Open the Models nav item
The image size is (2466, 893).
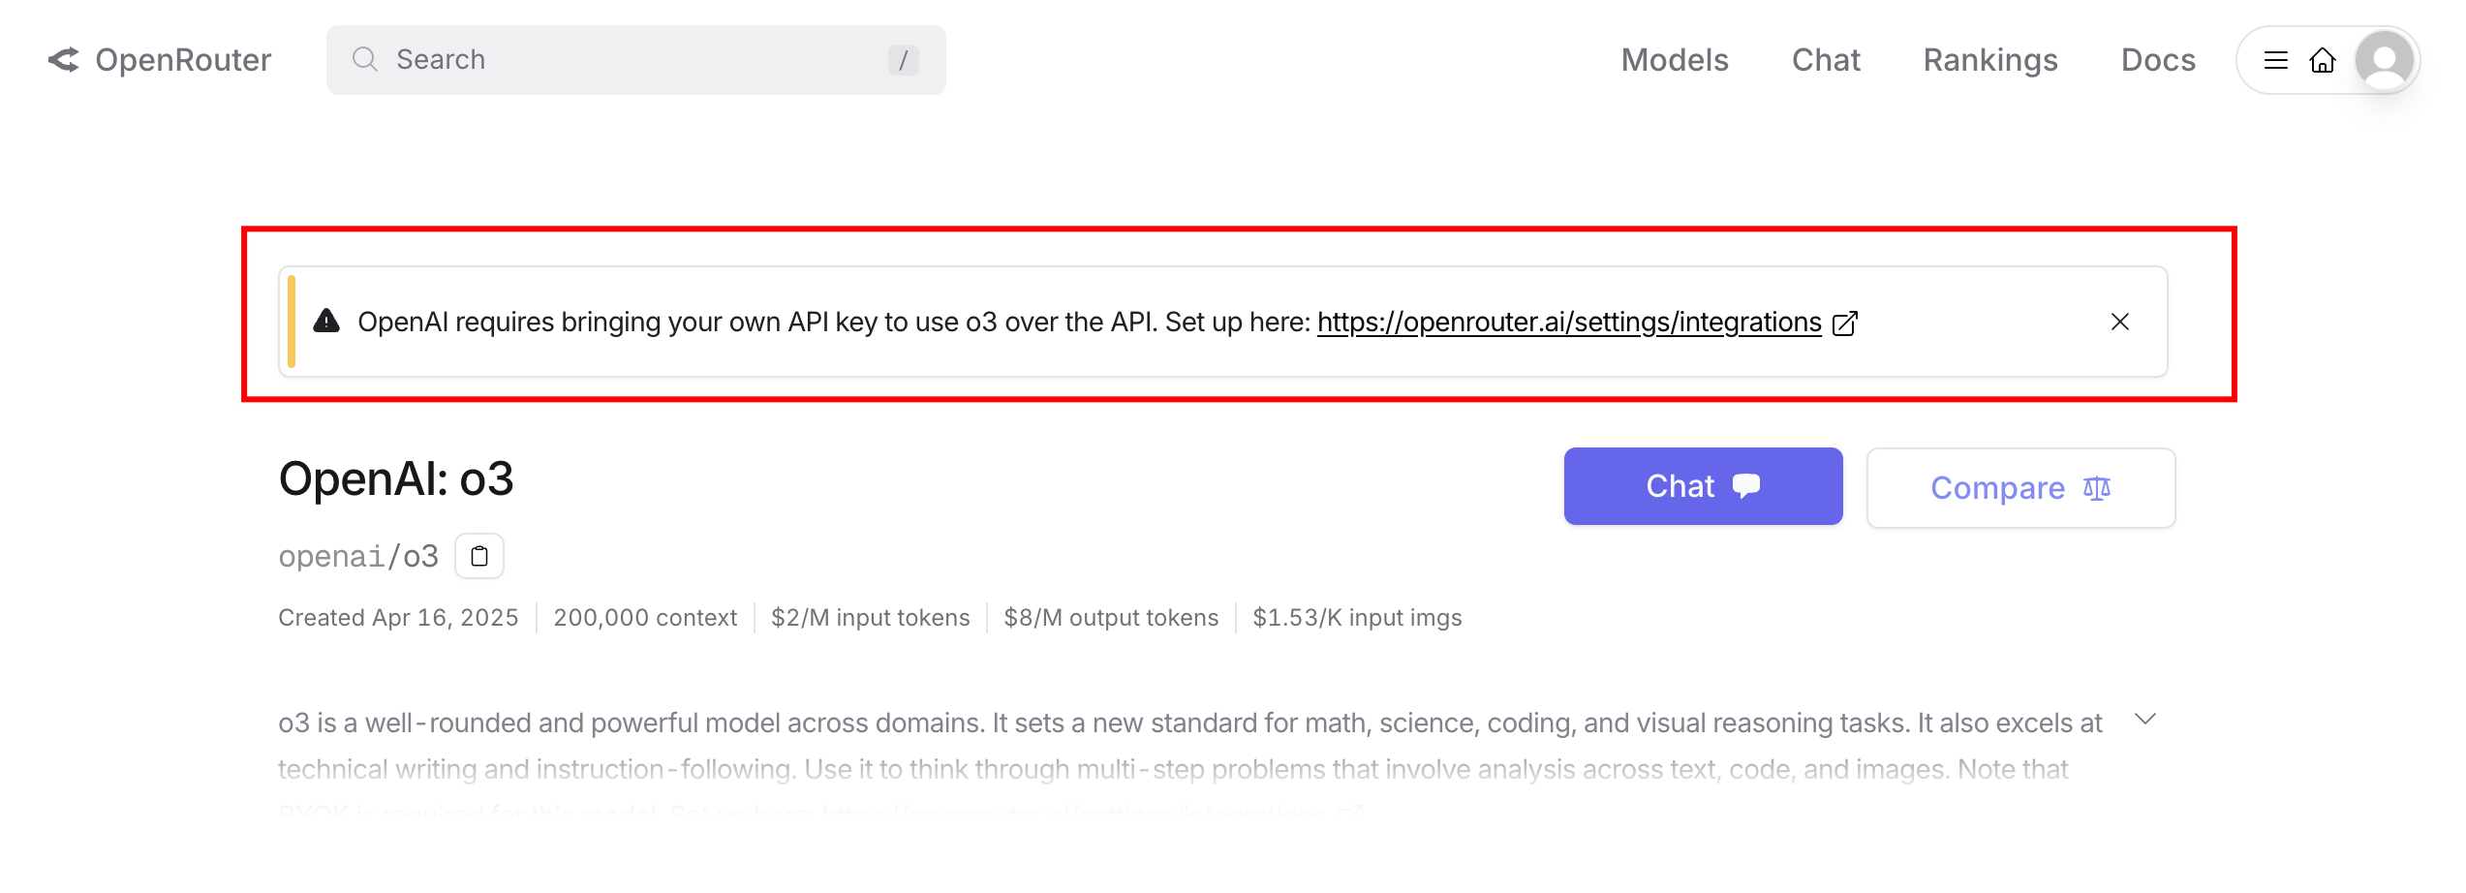pyautogui.click(x=1675, y=60)
